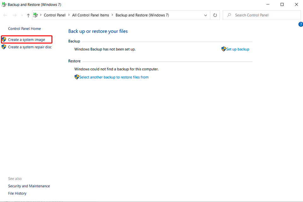The width and height of the screenshot is (303, 202).
Task: Click the Forward navigation arrow
Action: click(15, 15)
